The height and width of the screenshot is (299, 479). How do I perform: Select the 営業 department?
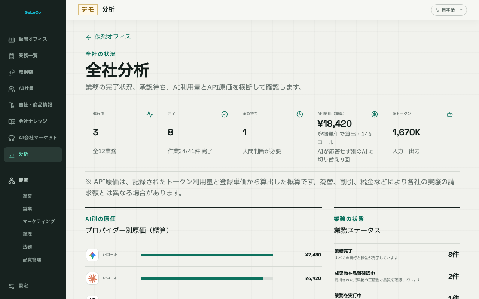pyautogui.click(x=27, y=209)
